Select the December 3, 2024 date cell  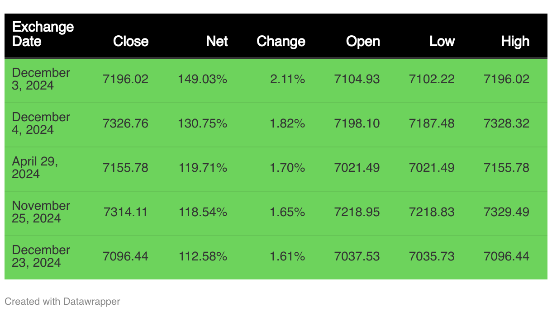pos(41,79)
